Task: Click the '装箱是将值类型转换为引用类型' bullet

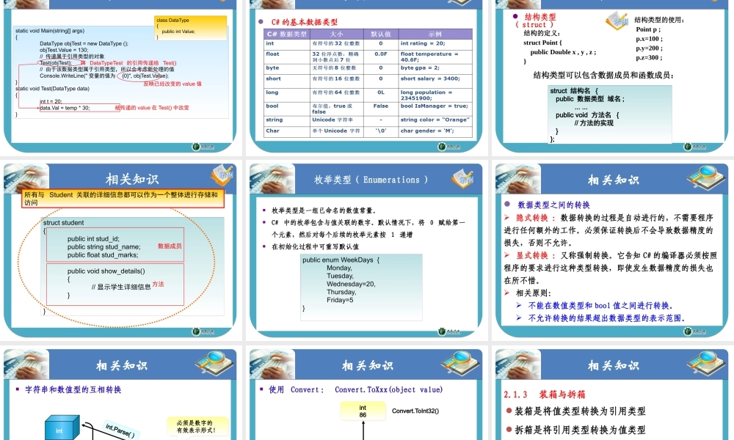Action: point(580,411)
